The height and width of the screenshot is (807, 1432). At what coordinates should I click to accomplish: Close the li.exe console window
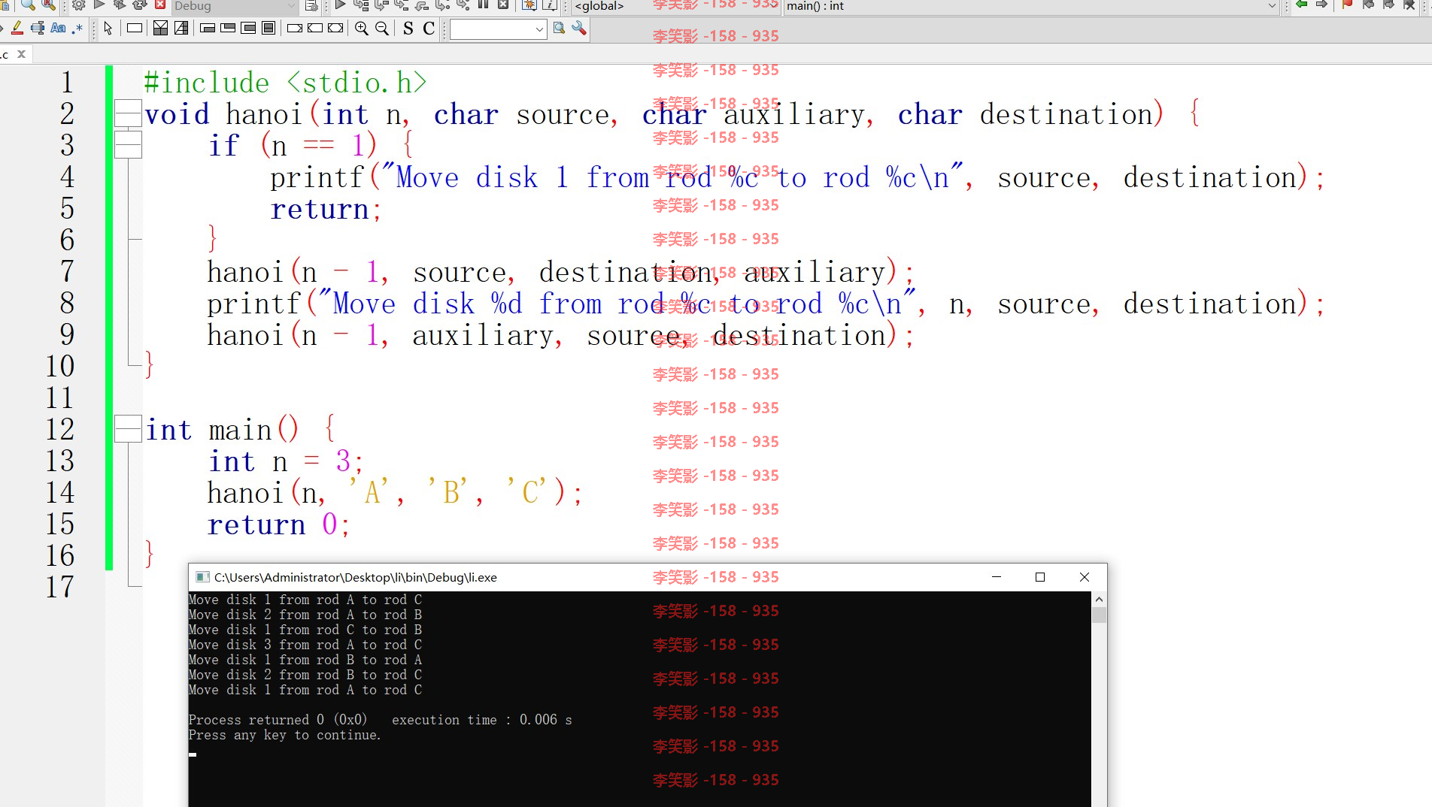tap(1085, 577)
